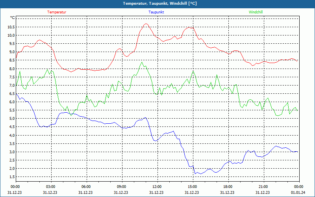Image resolution: width=315 pixels, height=197 pixels.
Task: Click the '31.12.23' date under 12:00
Action: click(156, 193)
